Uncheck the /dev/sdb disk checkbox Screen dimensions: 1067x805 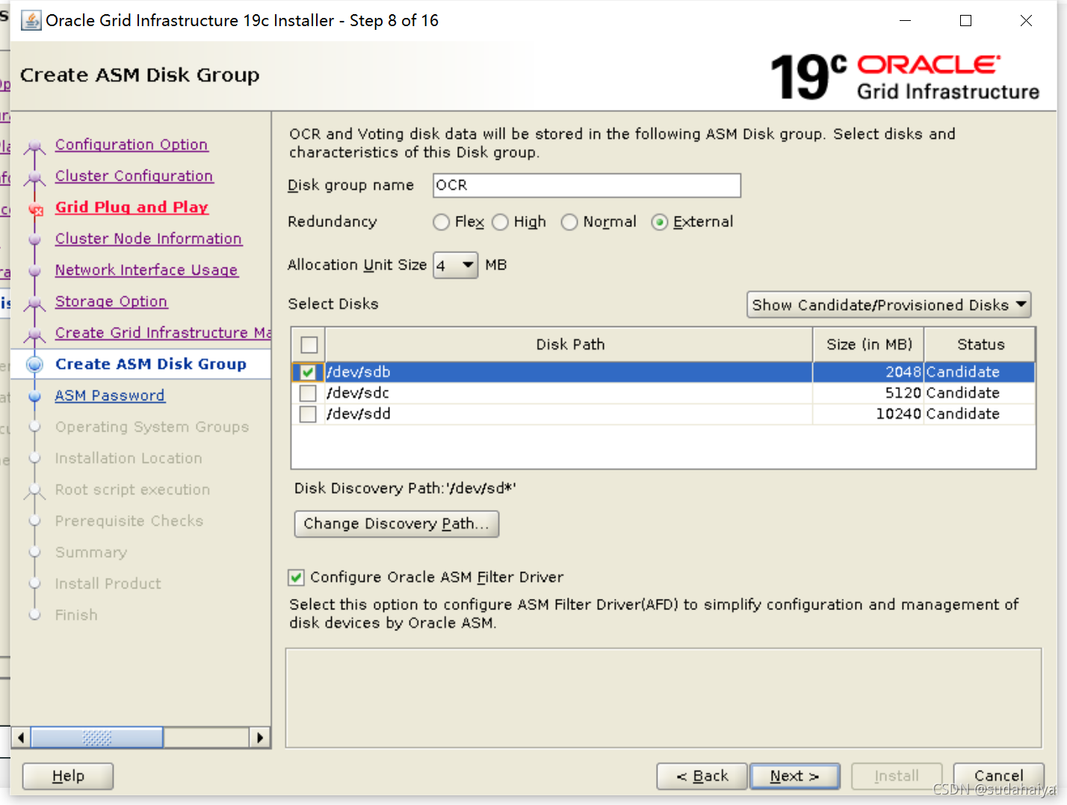tap(307, 372)
